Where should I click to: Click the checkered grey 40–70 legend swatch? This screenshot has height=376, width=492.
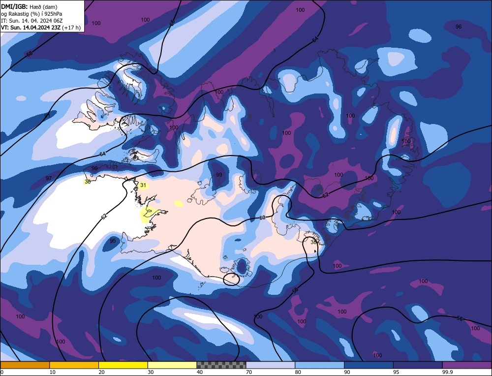tap(221, 365)
